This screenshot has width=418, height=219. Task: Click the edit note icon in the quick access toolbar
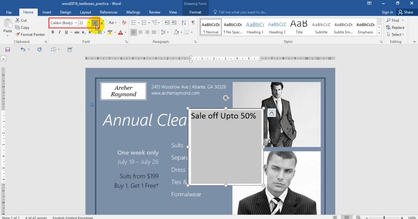point(70,50)
